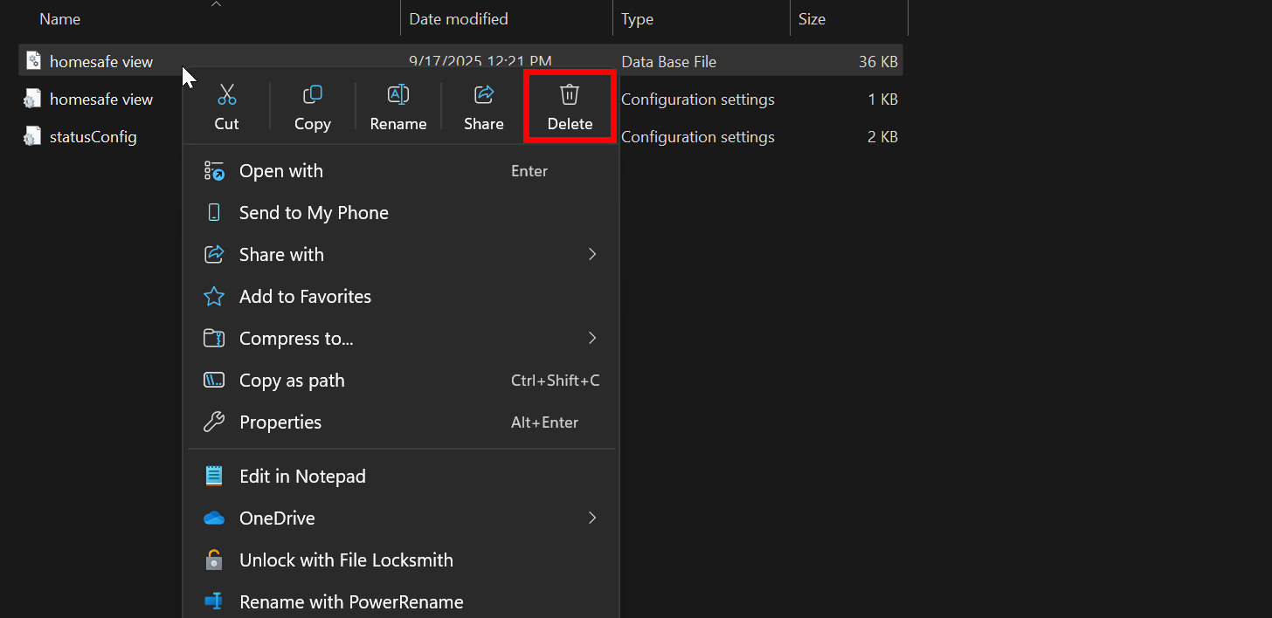This screenshot has width=1272, height=618.
Task: Click the Size column header
Action: coord(812,19)
